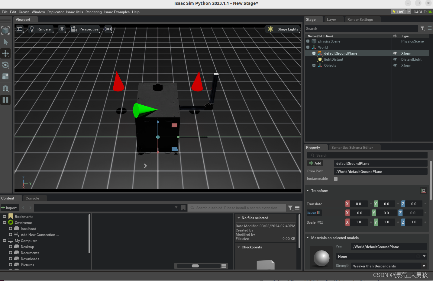This screenshot has width=433, height=281.
Task: Collapse the Transform section
Action: (308, 191)
